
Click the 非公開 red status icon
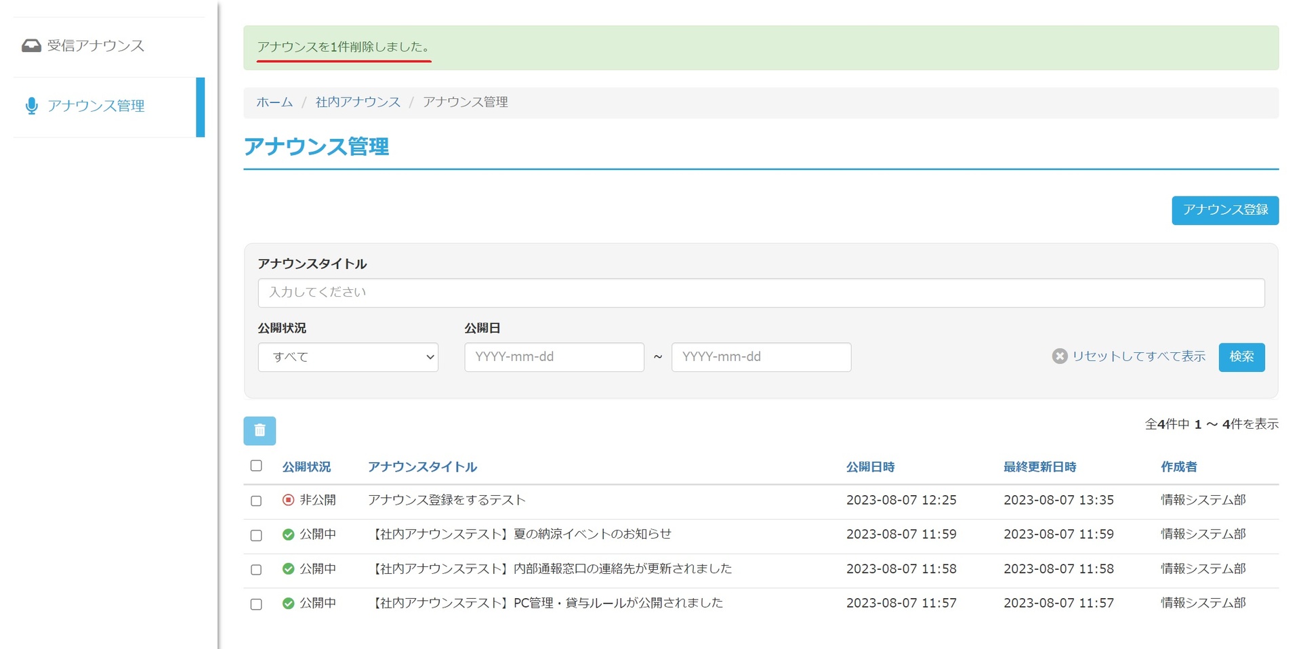click(x=288, y=500)
